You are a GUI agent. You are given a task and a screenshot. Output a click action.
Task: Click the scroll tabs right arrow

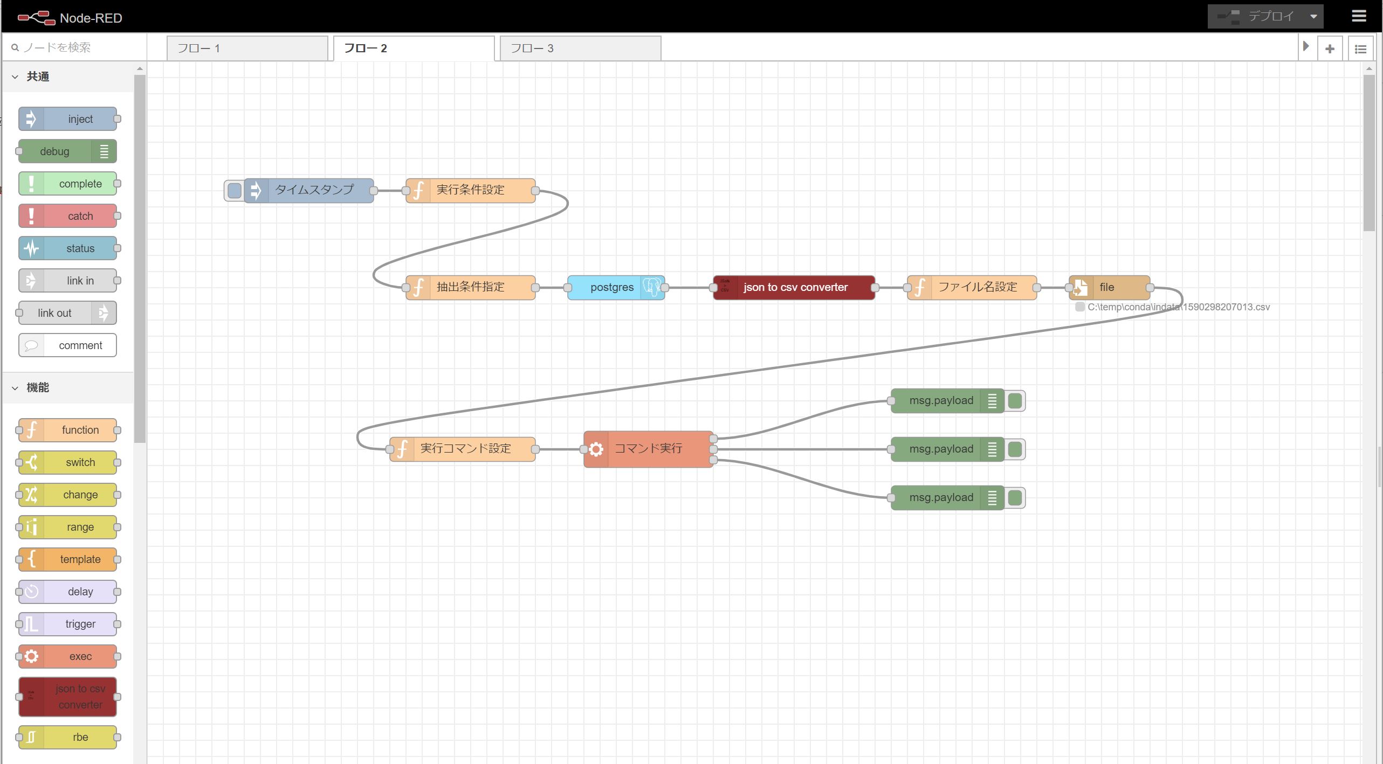(x=1305, y=47)
